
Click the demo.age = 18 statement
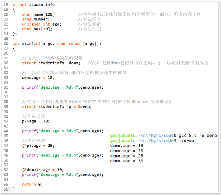point(38,78)
